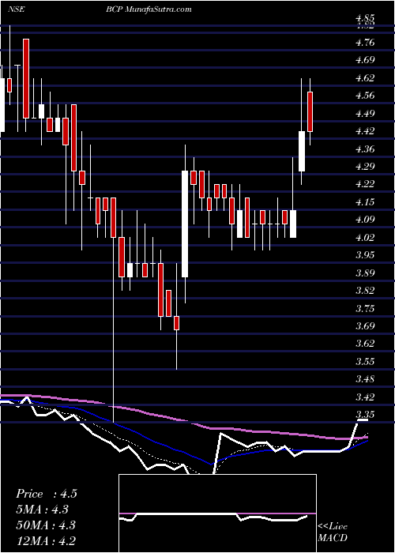Select the 3.82 price axis label

[x=365, y=291]
